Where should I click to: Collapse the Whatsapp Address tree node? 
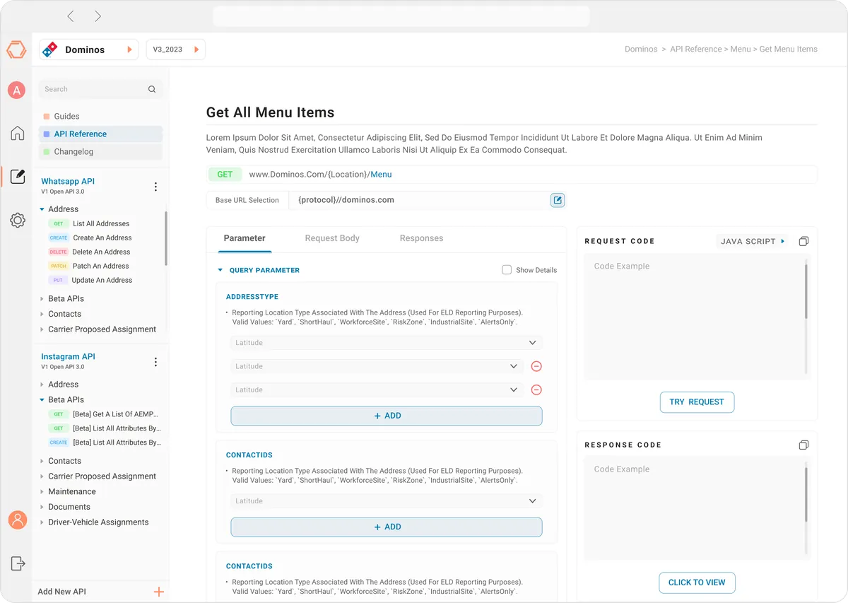click(x=42, y=209)
